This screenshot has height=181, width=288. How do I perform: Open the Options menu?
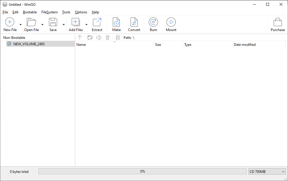click(x=81, y=12)
